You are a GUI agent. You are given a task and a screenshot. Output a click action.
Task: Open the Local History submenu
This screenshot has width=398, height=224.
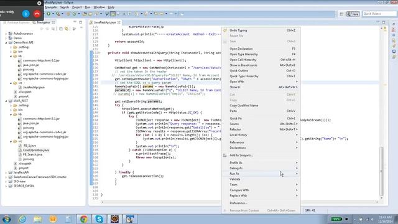pos(261,135)
